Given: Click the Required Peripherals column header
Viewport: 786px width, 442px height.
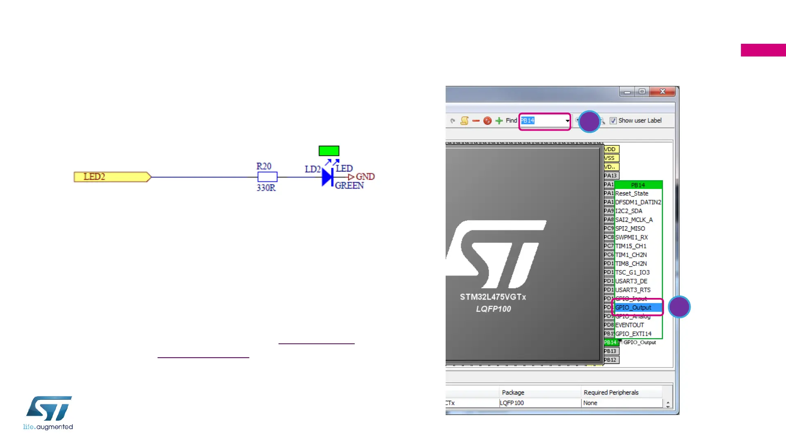Looking at the screenshot, I should tap(621, 392).
